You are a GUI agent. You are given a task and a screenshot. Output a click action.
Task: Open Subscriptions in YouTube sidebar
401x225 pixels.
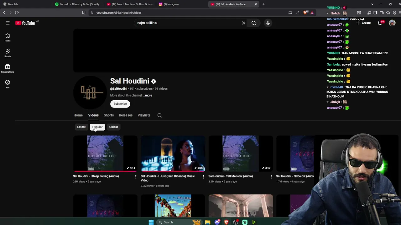click(x=8, y=68)
